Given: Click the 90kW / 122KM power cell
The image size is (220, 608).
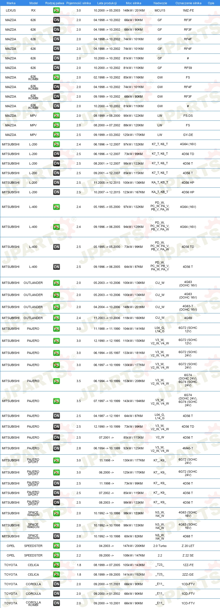Looking at the screenshot, I should click(134, 116).
